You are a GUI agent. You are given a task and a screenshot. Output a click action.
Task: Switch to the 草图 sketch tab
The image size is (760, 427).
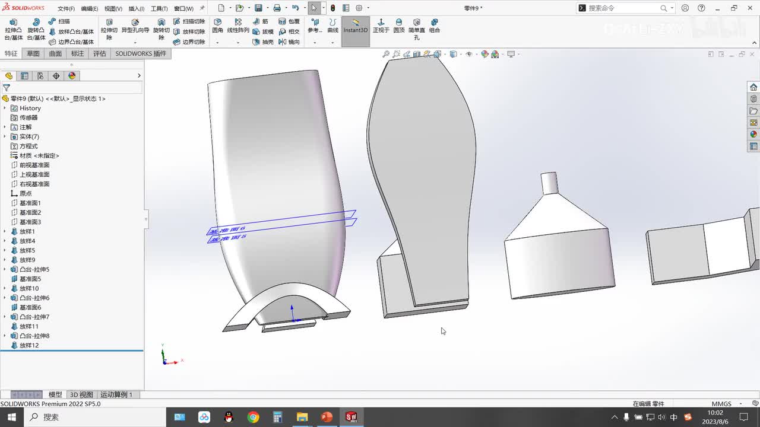point(33,53)
